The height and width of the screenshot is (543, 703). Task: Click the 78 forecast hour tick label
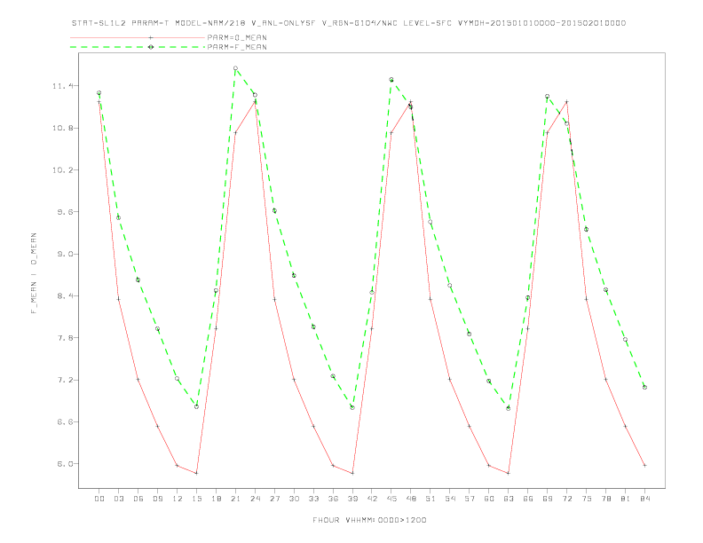[x=606, y=499]
